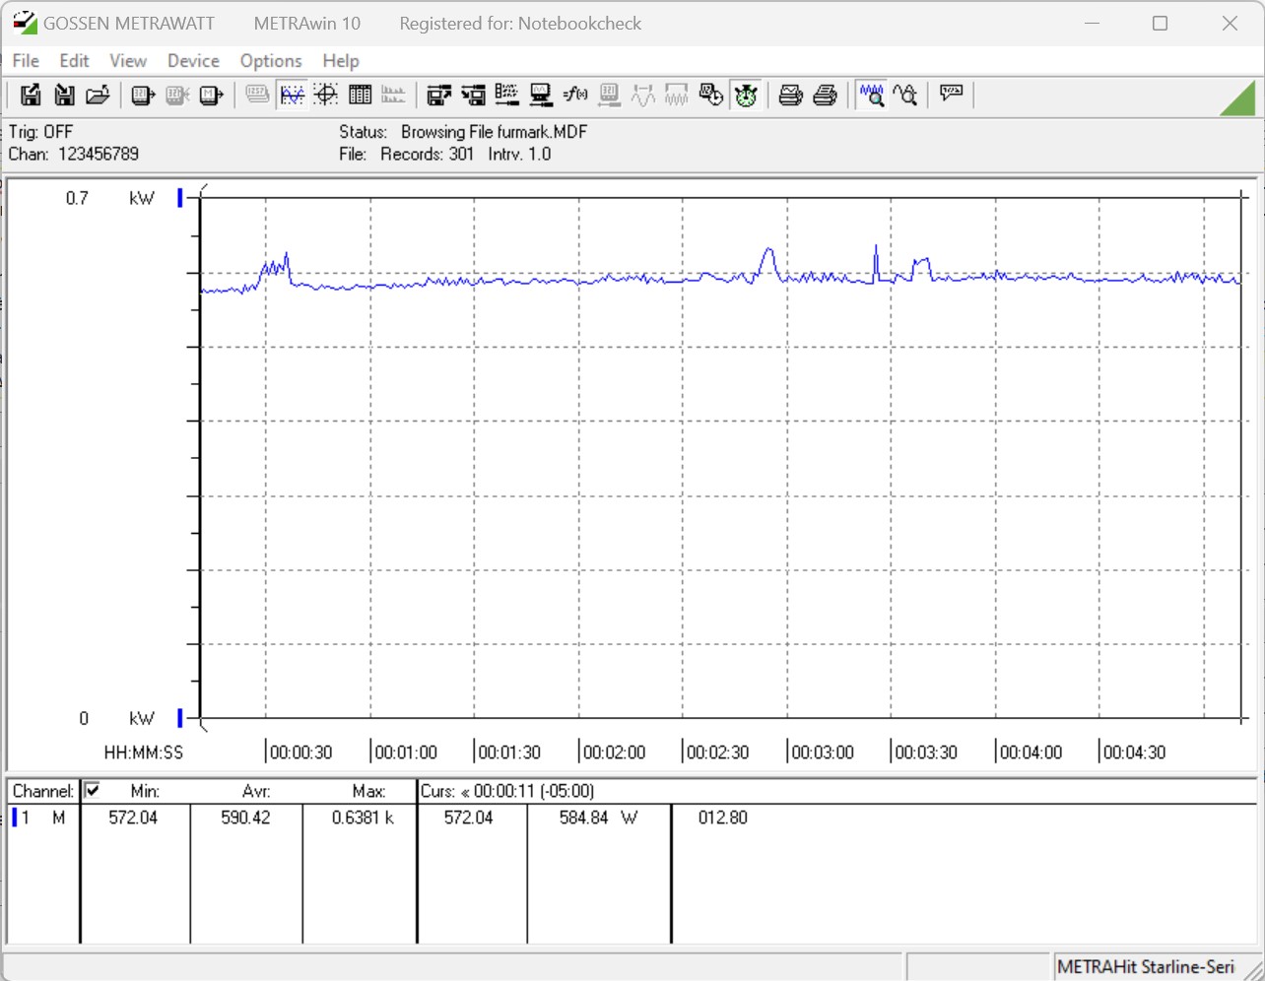Toggle the Channel checkbox
The width and height of the screenshot is (1265, 981).
point(93,790)
